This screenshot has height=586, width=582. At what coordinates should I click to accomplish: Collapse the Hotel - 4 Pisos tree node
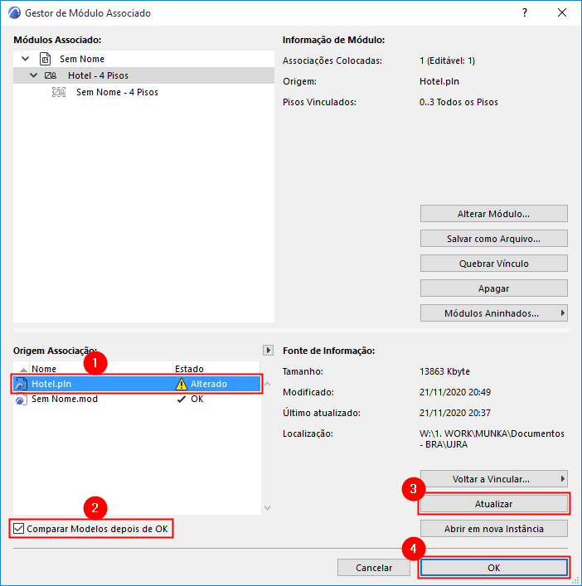tap(34, 75)
